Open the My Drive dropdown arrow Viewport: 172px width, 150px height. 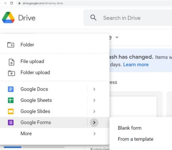click(117, 38)
